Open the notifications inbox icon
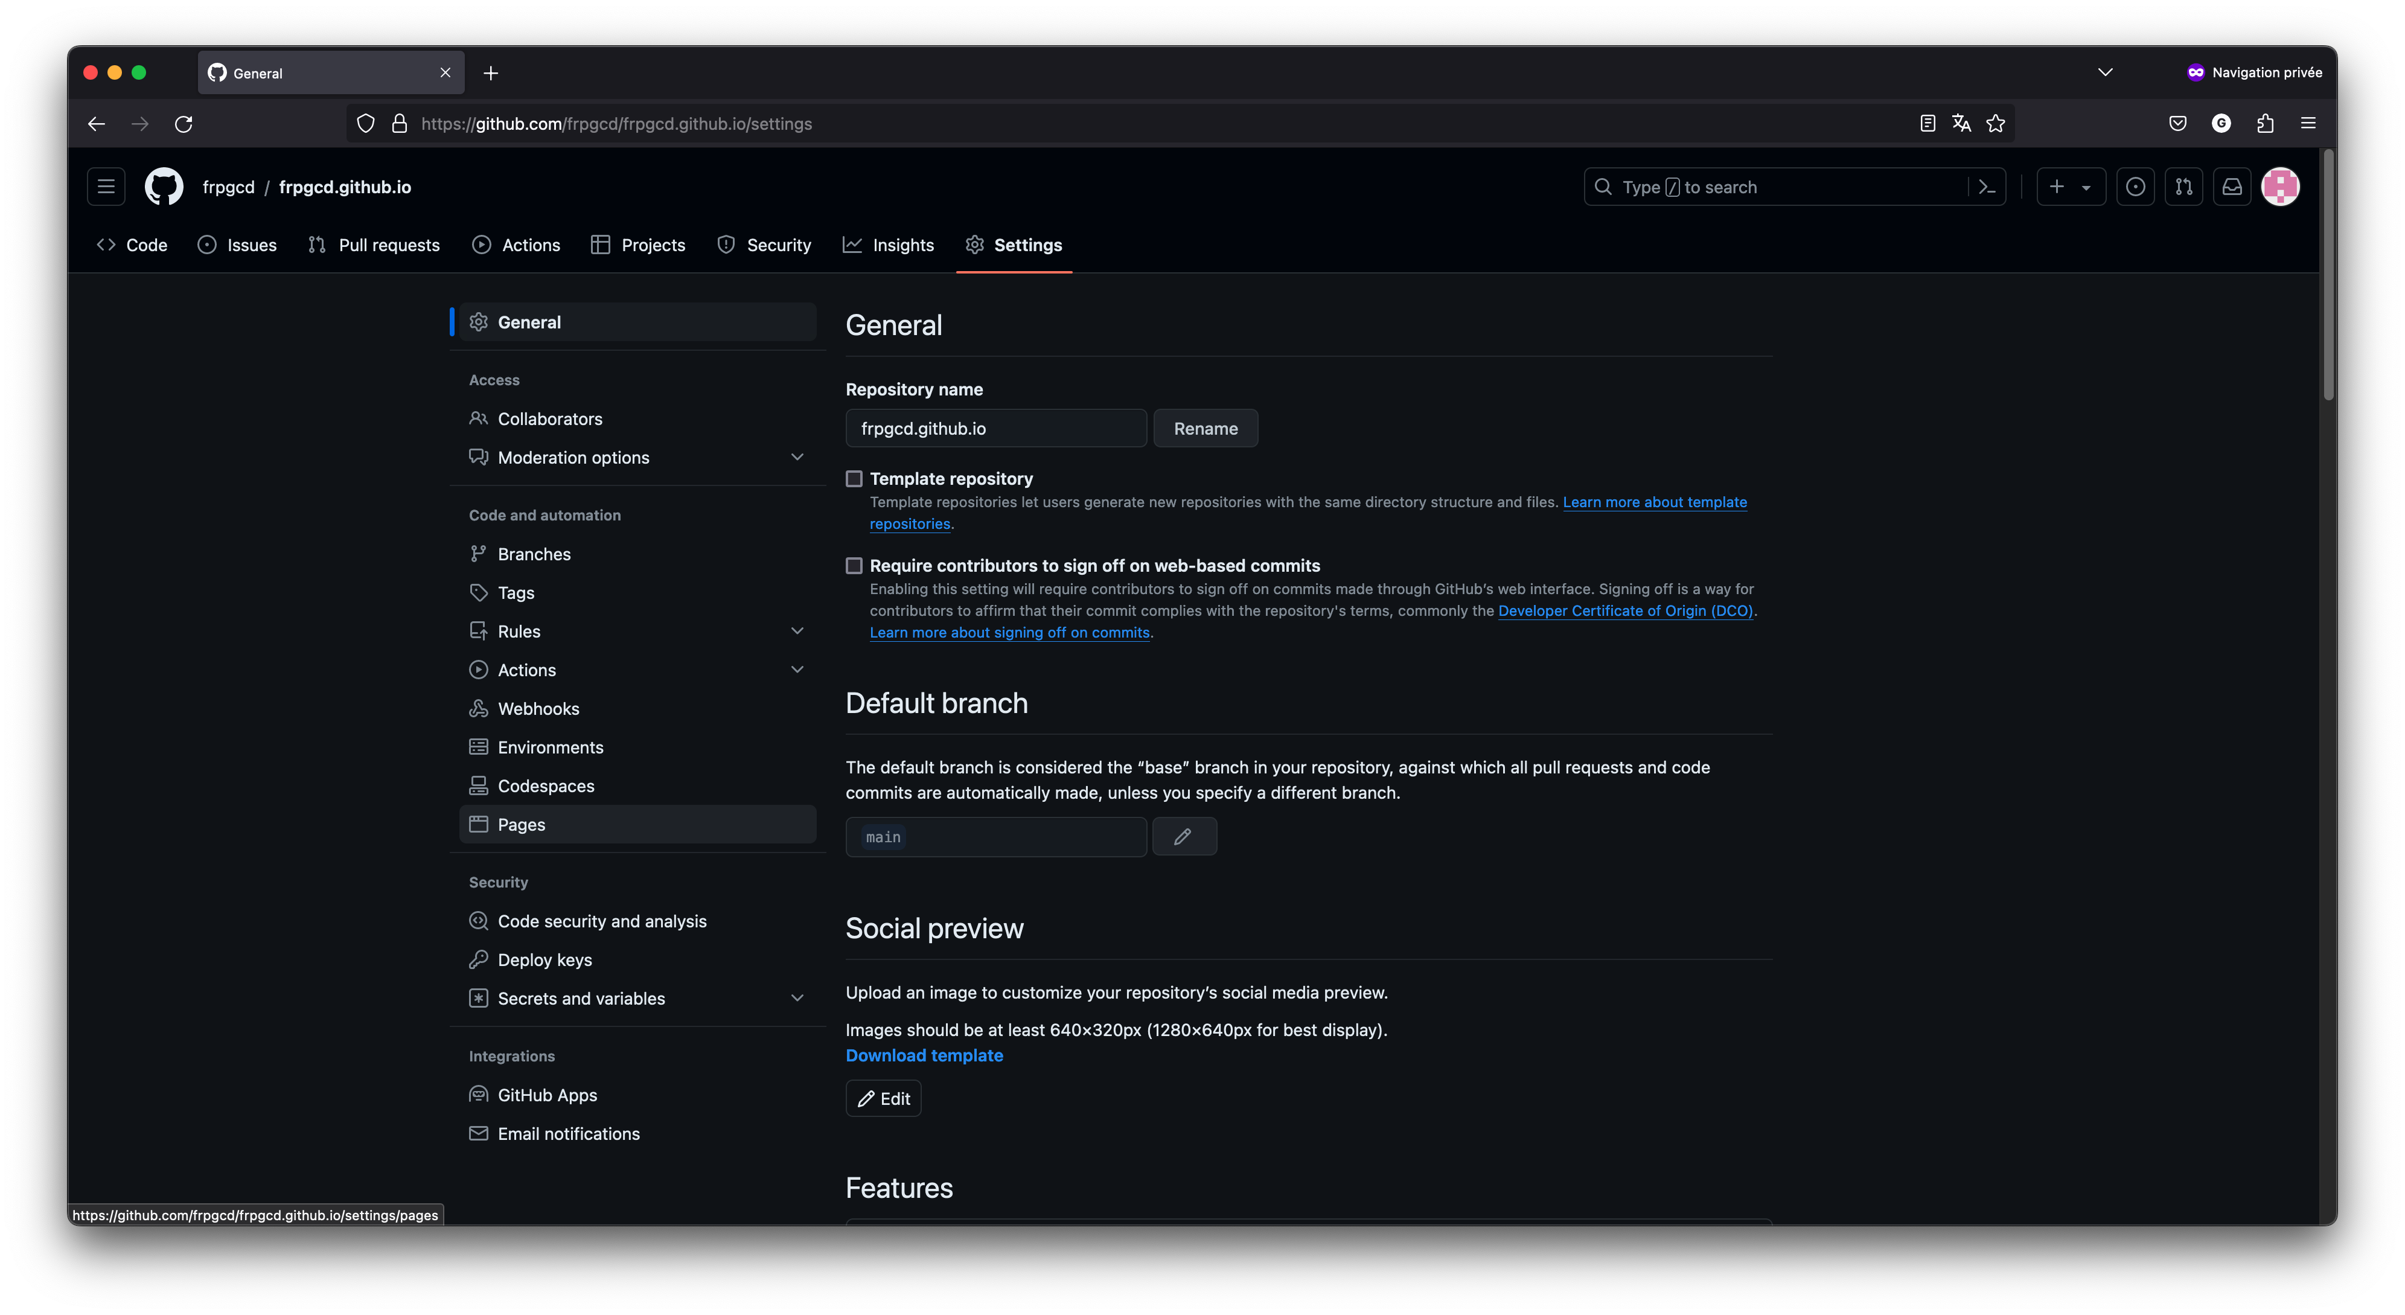Screen dimensions: 2405x1315 (2231, 187)
